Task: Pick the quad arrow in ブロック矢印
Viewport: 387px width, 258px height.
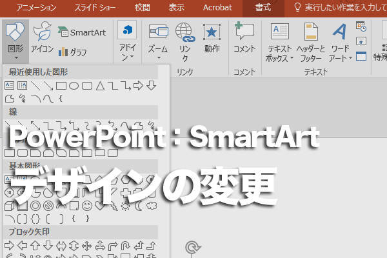Action: pyautogui.click(x=87, y=246)
